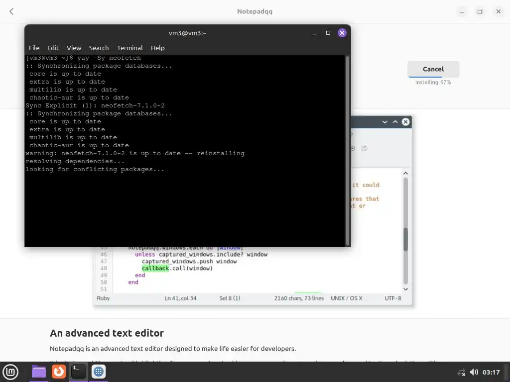The image size is (510, 382).
Task: Click the terminal vertical scrollbar
Action: pos(347,150)
